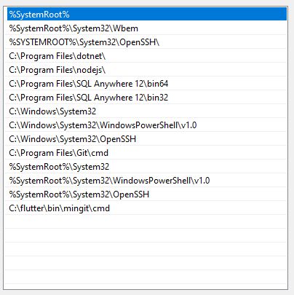294x295 pixels.
Task: Select C:\Windows\System32\WindowsPowerShell\v1.0 entry
Action: (146, 125)
